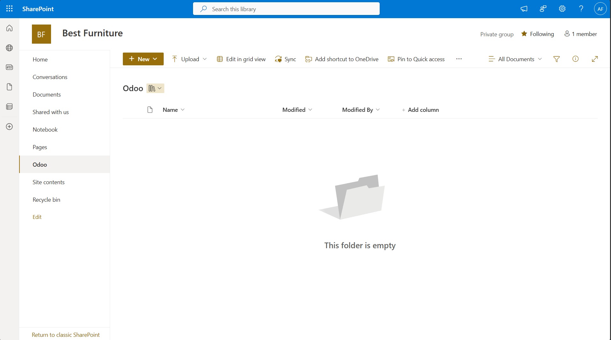611x340 pixels.
Task: Open the details pane info icon
Action: point(576,59)
